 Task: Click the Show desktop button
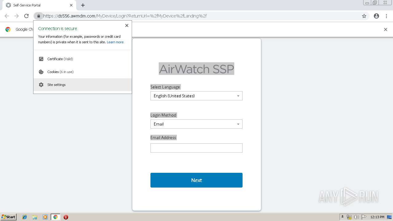[x=389, y=217]
